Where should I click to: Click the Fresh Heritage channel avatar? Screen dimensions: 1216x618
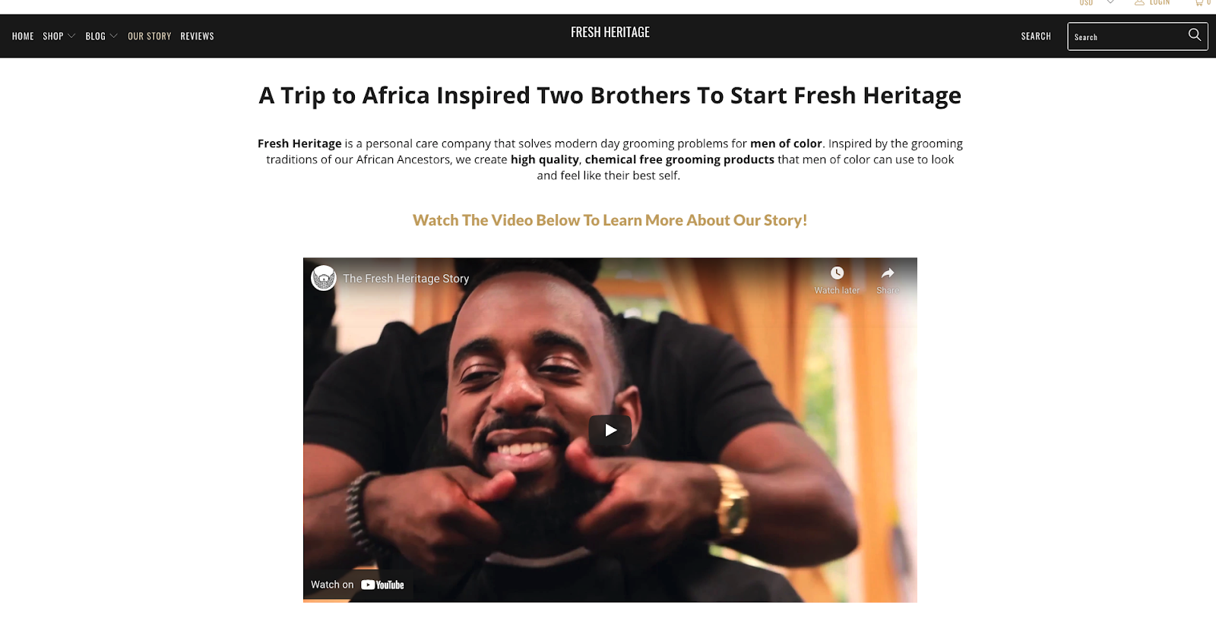point(324,278)
